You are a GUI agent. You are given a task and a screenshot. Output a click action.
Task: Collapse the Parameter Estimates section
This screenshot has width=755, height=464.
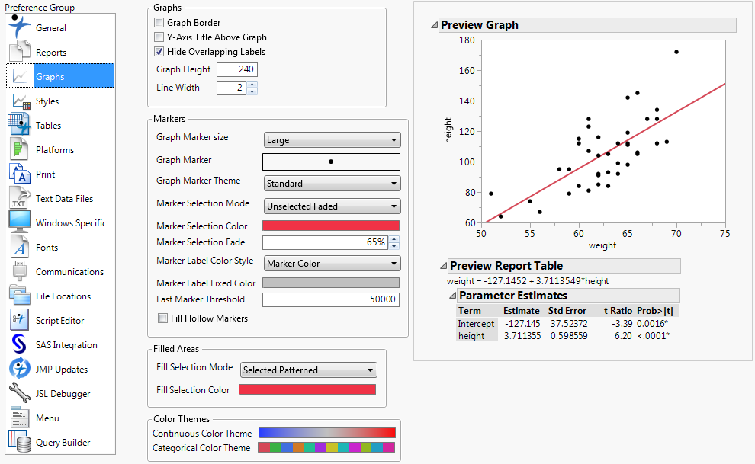coord(452,295)
